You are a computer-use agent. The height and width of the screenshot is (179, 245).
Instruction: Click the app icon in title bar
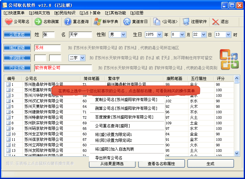pyautogui.click(x=5, y=5)
